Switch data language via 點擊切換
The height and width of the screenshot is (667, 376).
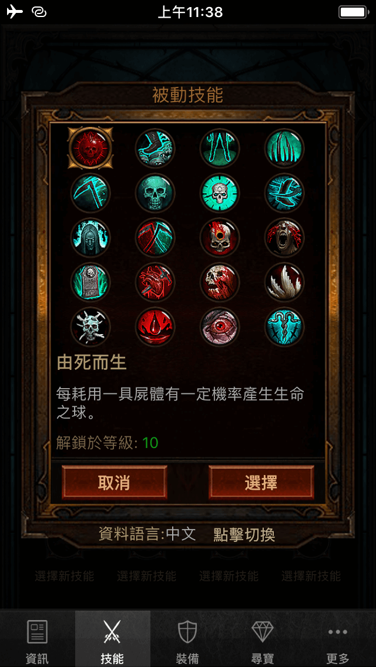[244, 535]
